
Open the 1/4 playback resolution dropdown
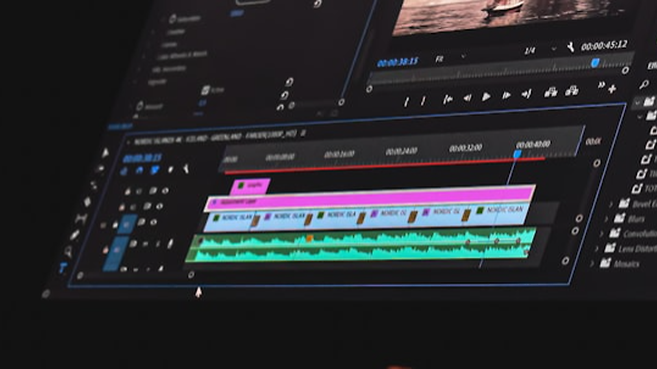tap(540, 50)
